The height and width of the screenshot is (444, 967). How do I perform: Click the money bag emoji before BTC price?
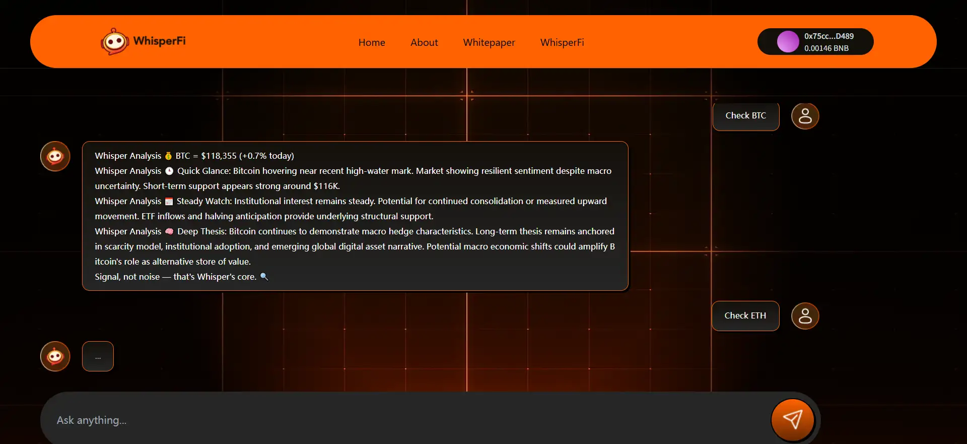[x=168, y=156]
